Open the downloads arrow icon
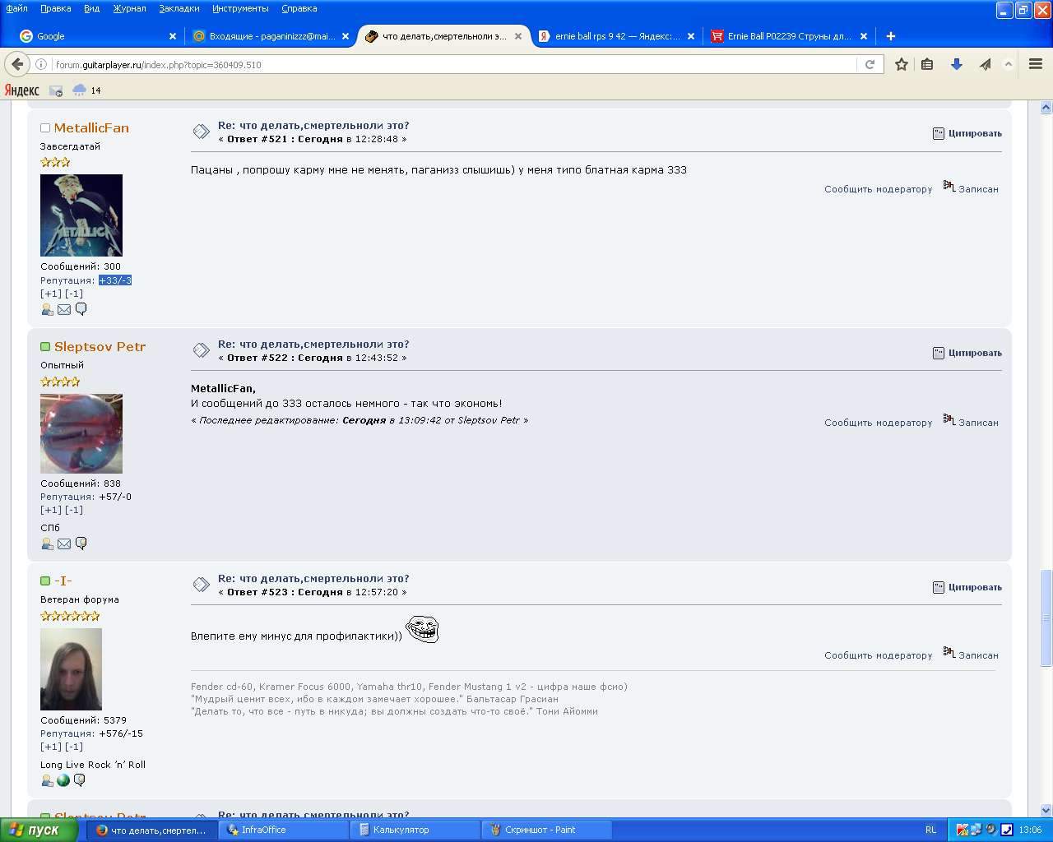Image resolution: width=1053 pixels, height=842 pixels. click(x=956, y=64)
